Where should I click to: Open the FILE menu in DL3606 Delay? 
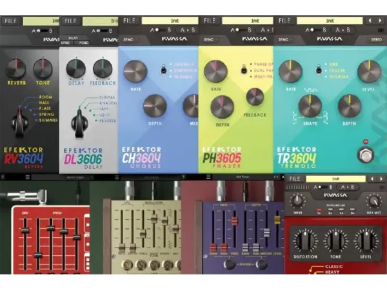tap(70, 21)
